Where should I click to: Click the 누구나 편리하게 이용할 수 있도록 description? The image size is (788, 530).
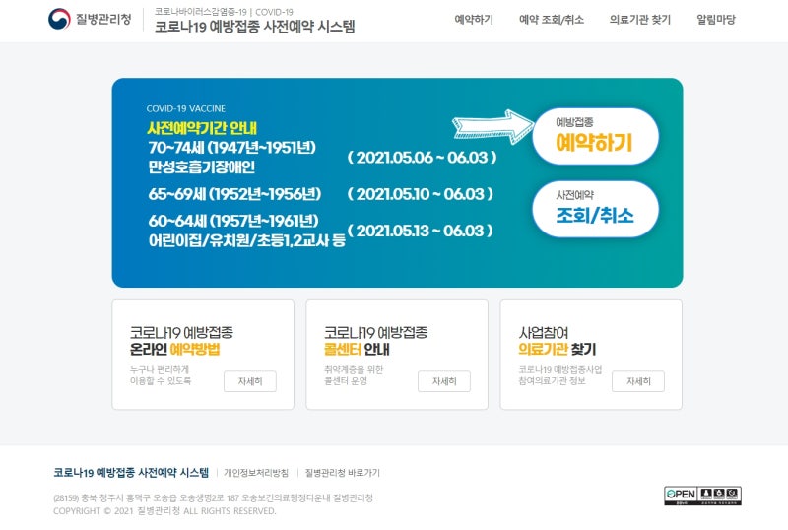(161, 375)
